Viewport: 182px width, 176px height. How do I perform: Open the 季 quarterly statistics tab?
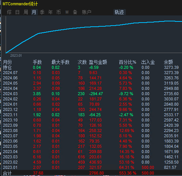(x=42, y=12)
